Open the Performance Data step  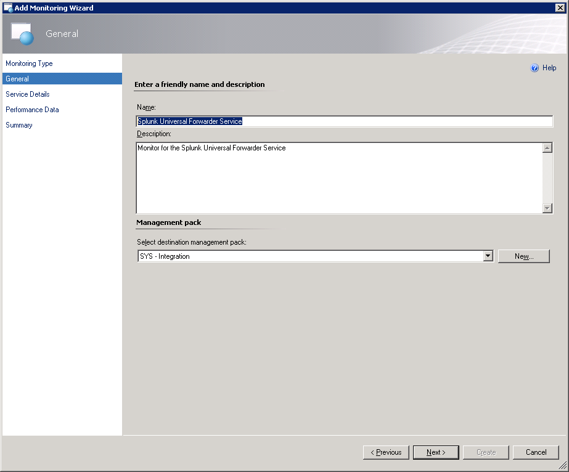click(32, 110)
